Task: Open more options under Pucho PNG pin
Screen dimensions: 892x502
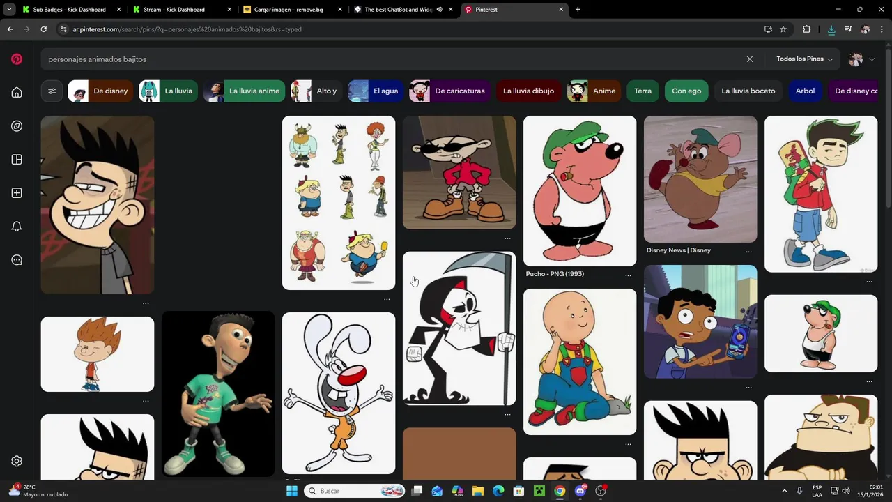Action: [x=628, y=275]
